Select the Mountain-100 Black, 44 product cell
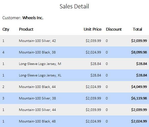The image size is (149, 127). (x=37, y=87)
